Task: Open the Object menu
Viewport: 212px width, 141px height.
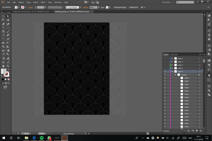Action: point(21,2)
